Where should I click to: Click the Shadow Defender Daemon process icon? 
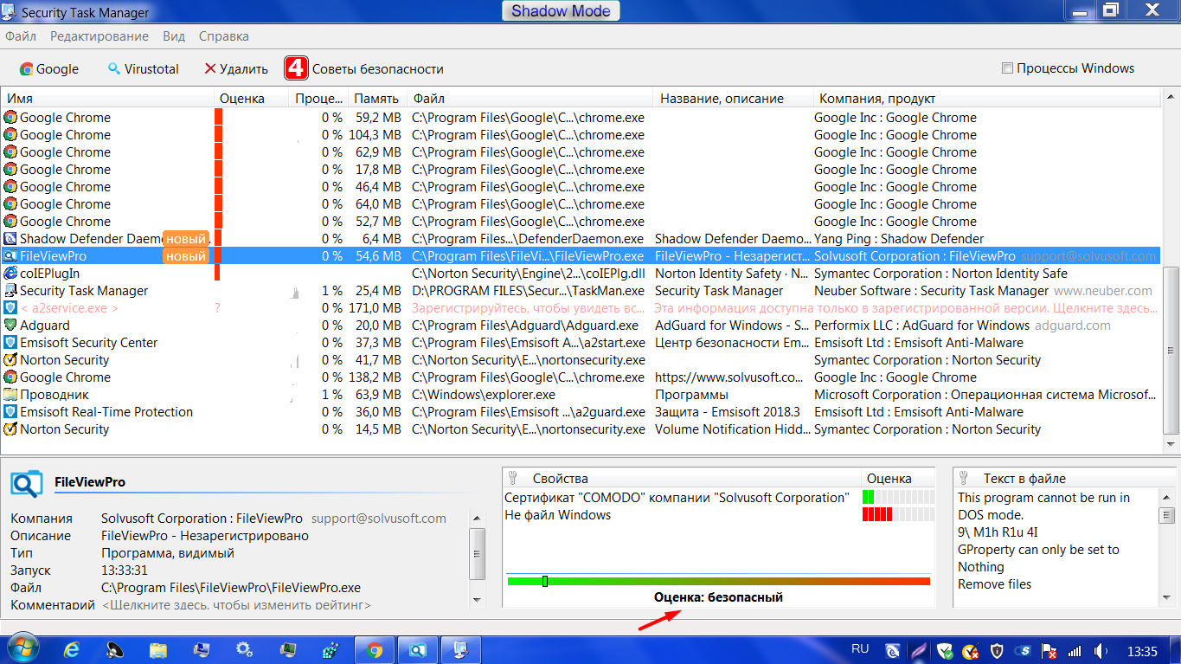coord(10,239)
